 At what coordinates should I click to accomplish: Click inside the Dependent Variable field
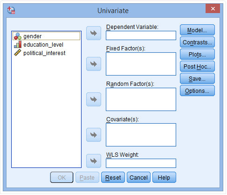[141, 35]
